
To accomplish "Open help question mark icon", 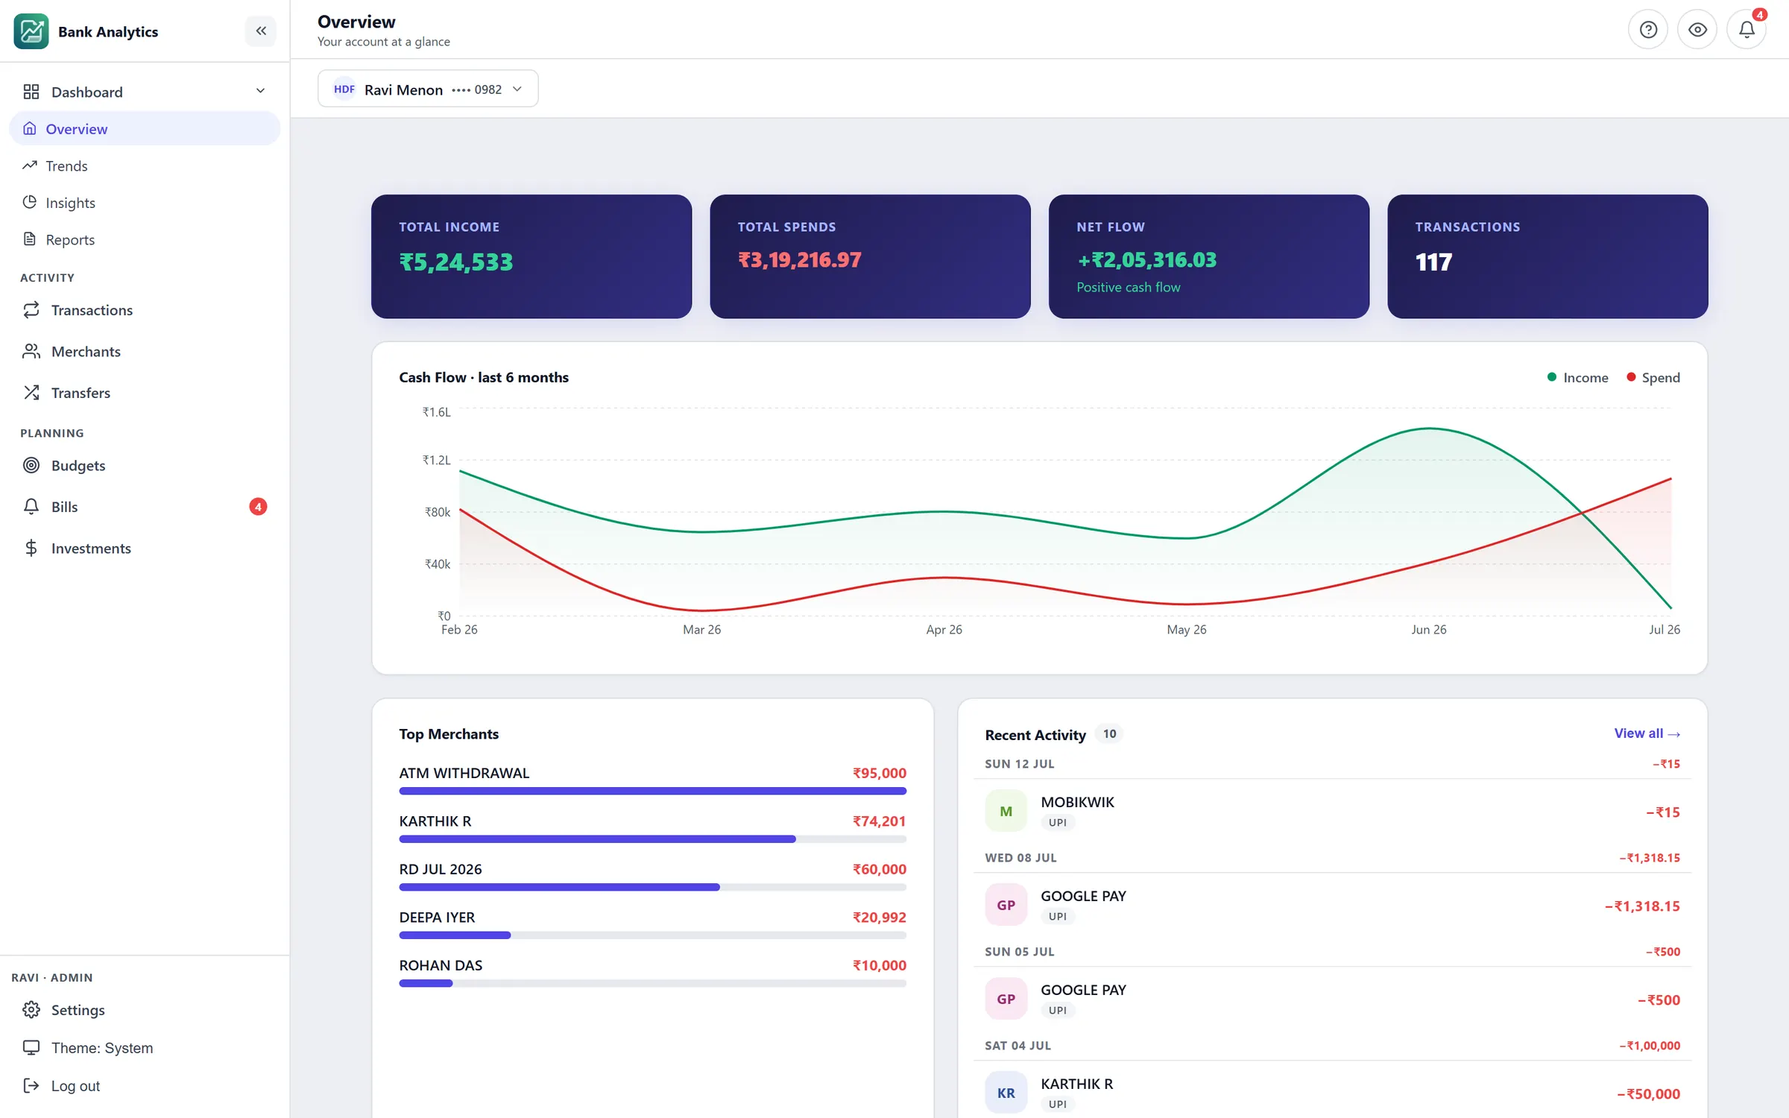I will pos(1648,30).
